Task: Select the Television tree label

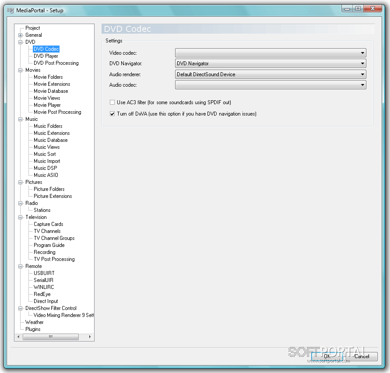Action: [36, 217]
